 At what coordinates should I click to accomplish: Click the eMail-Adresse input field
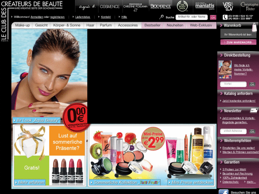(233, 131)
